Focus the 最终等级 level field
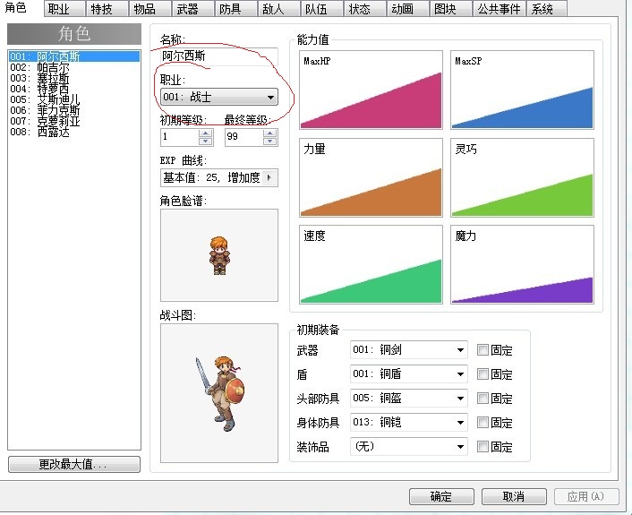The width and height of the screenshot is (632, 515). pyautogui.click(x=244, y=137)
